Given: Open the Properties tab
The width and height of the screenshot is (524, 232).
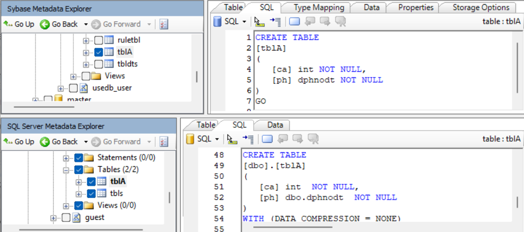Looking at the screenshot, I should click(415, 7).
